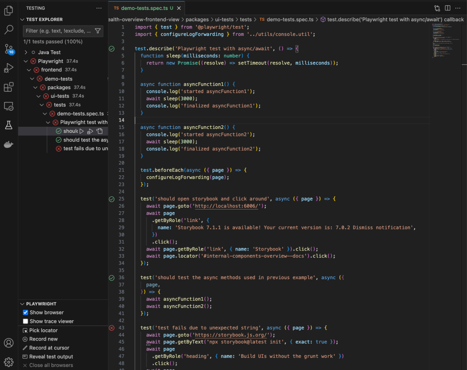This screenshot has width=467, height=370.
Task: Collapse the demo-tests tree node
Action: pyautogui.click(x=32, y=79)
